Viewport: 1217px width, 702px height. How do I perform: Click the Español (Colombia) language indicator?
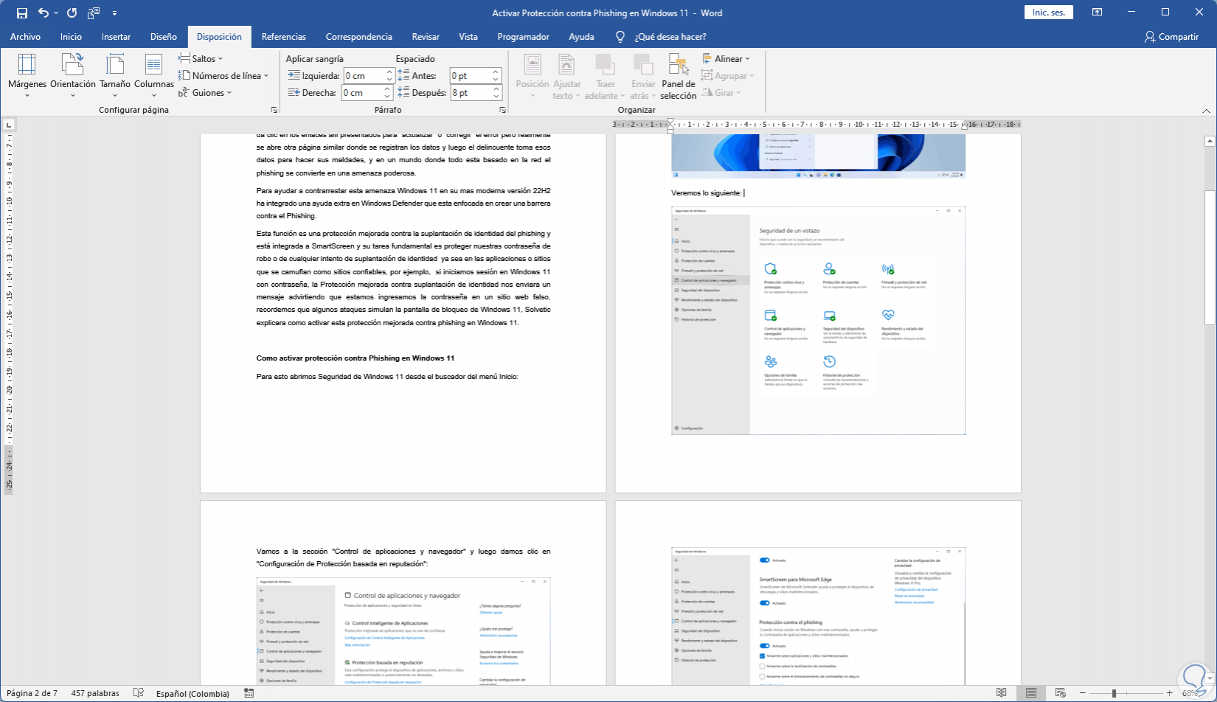point(193,693)
